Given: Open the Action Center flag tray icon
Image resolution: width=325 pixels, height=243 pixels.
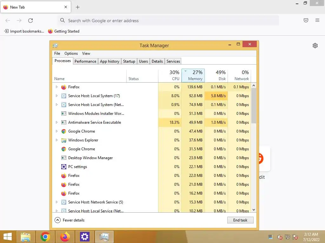Looking at the screenshot, I should 295,237.
